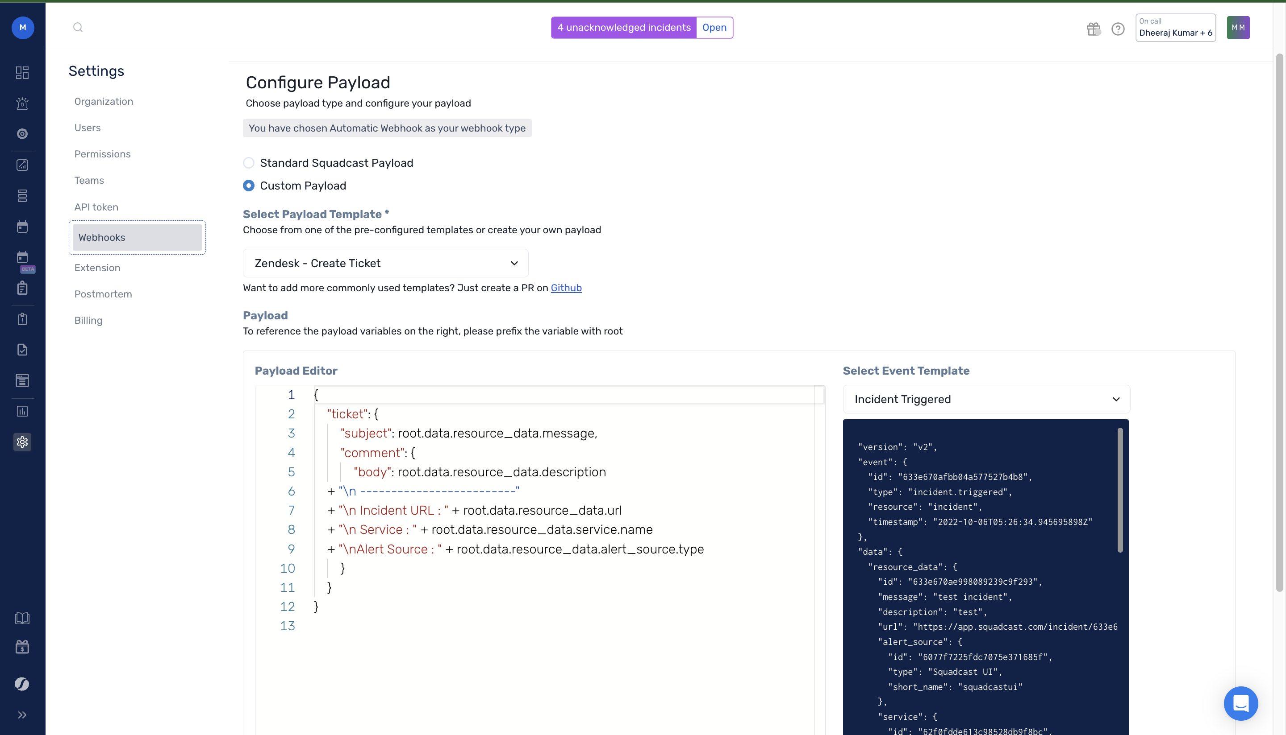Viewport: 1286px width, 735px height.
Task: Select Standard Squadcast Payload radio button
Action: point(249,162)
